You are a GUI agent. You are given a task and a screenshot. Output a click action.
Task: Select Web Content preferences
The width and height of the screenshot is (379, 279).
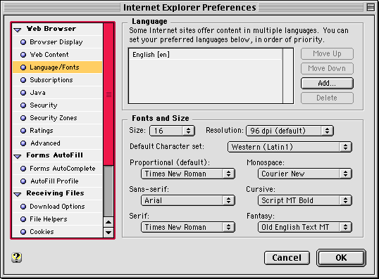pos(58,55)
